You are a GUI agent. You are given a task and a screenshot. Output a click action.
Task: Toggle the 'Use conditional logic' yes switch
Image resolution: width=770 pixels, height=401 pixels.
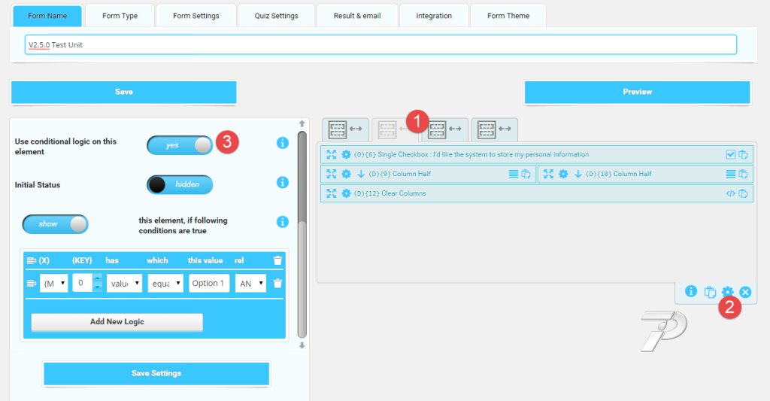(x=180, y=145)
